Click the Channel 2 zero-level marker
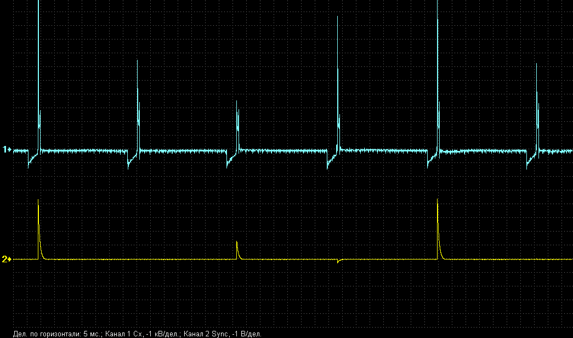The image size is (573, 338). (x=7, y=259)
